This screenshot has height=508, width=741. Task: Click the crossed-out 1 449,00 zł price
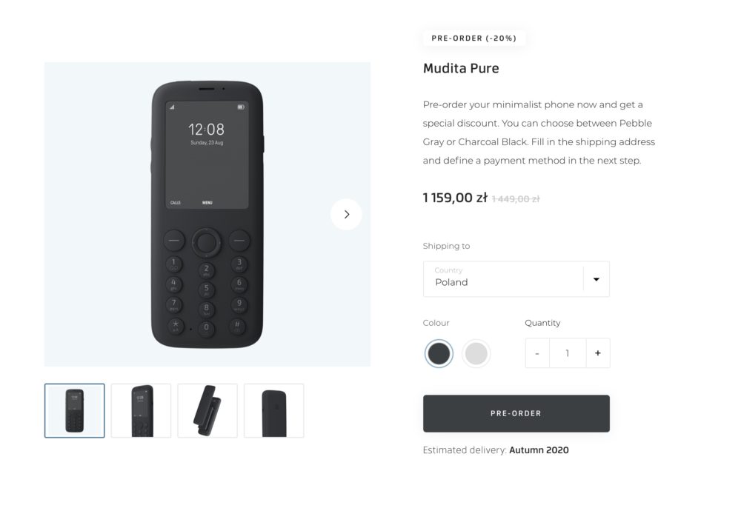516,198
